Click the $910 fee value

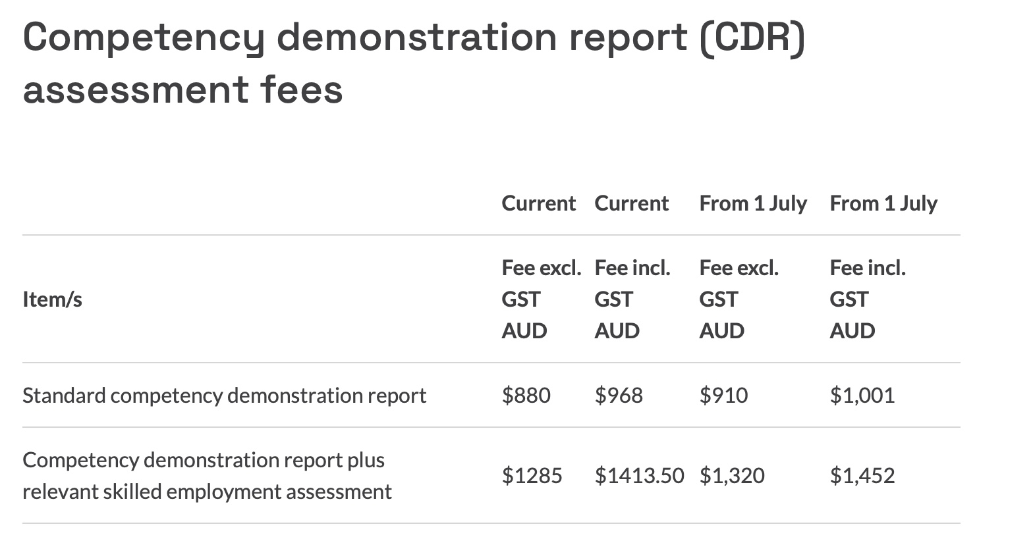tap(723, 396)
